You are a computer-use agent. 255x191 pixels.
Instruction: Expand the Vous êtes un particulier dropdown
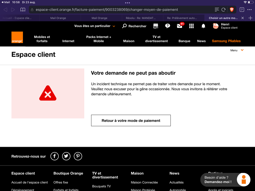pos(94,26)
